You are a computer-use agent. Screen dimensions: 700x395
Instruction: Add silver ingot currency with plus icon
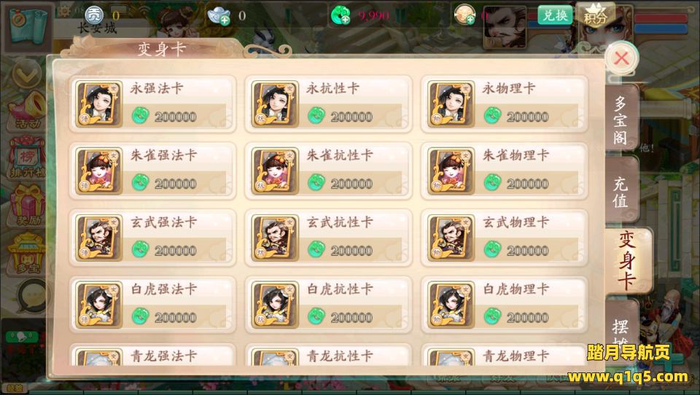(219, 17)
